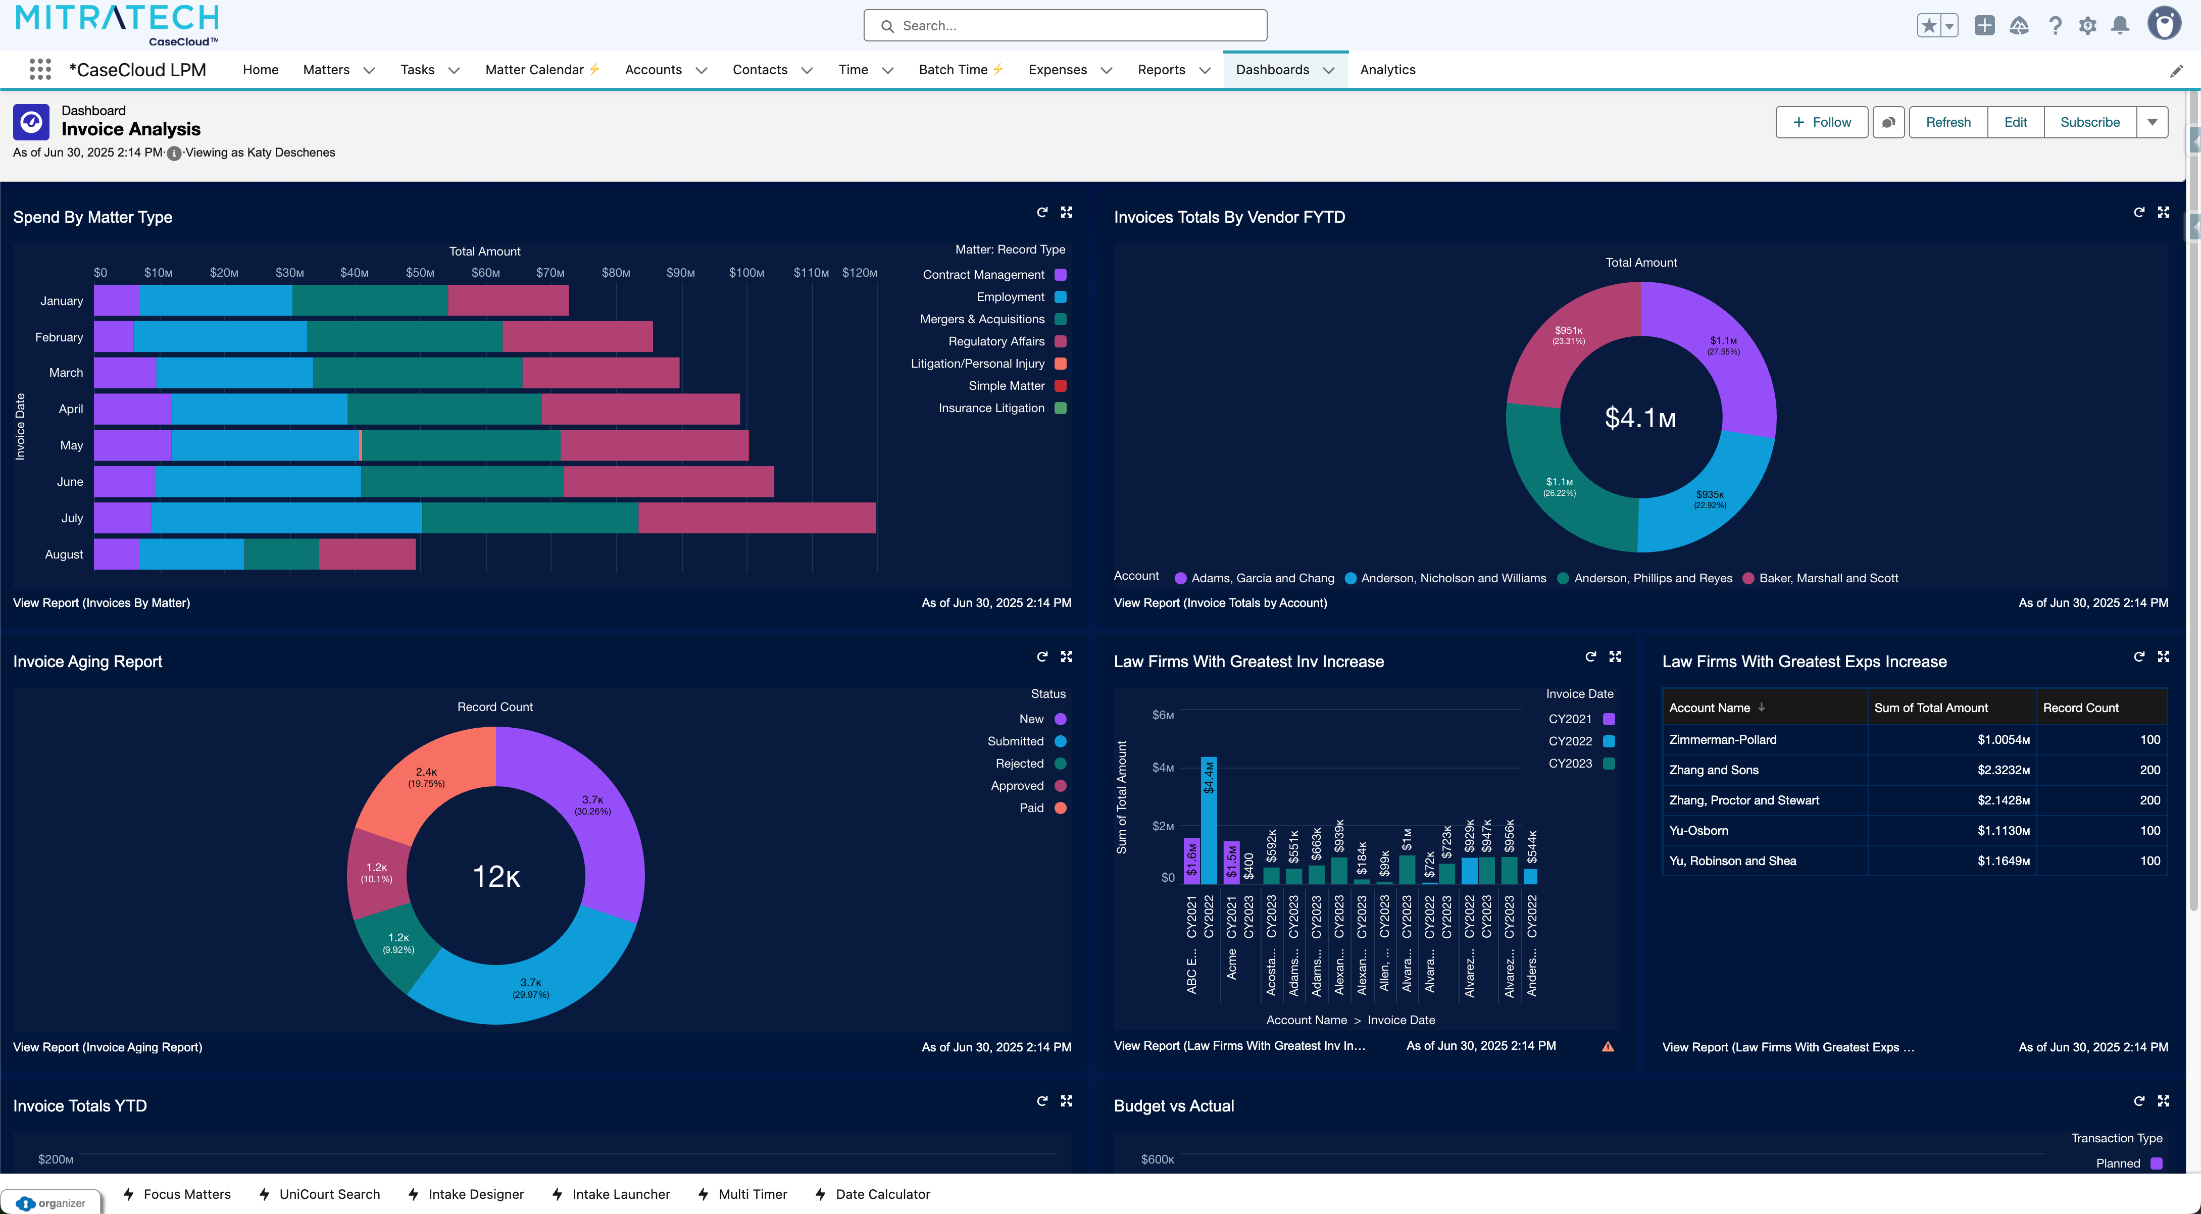2201x1214 pixels.
Task: Expand Invoices Totals By Vendor FYTD widget
Action: [x=2163, y=212]
